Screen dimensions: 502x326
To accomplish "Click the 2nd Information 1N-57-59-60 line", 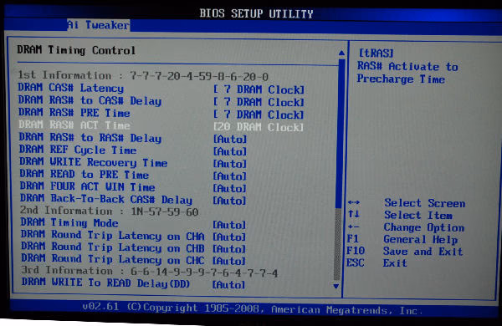I will [x=109, y=211].
